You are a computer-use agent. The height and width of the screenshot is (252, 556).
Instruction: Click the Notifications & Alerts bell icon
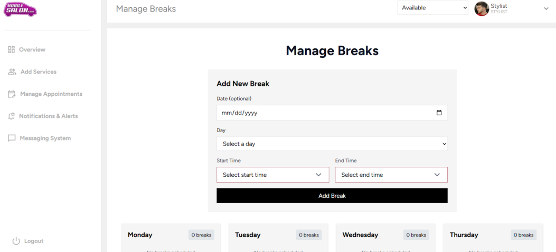[x=12, y=116]
